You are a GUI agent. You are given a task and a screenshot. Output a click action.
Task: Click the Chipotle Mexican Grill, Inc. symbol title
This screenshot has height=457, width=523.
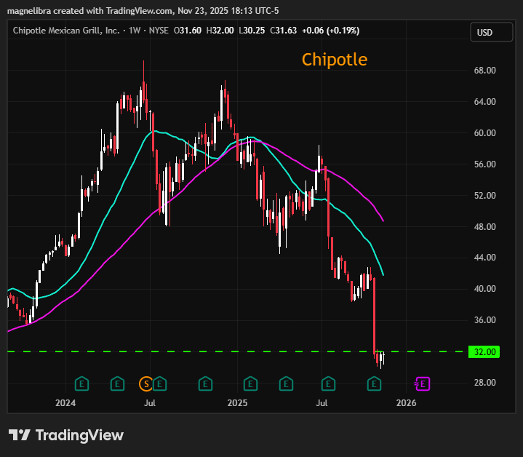pos(66,31)
